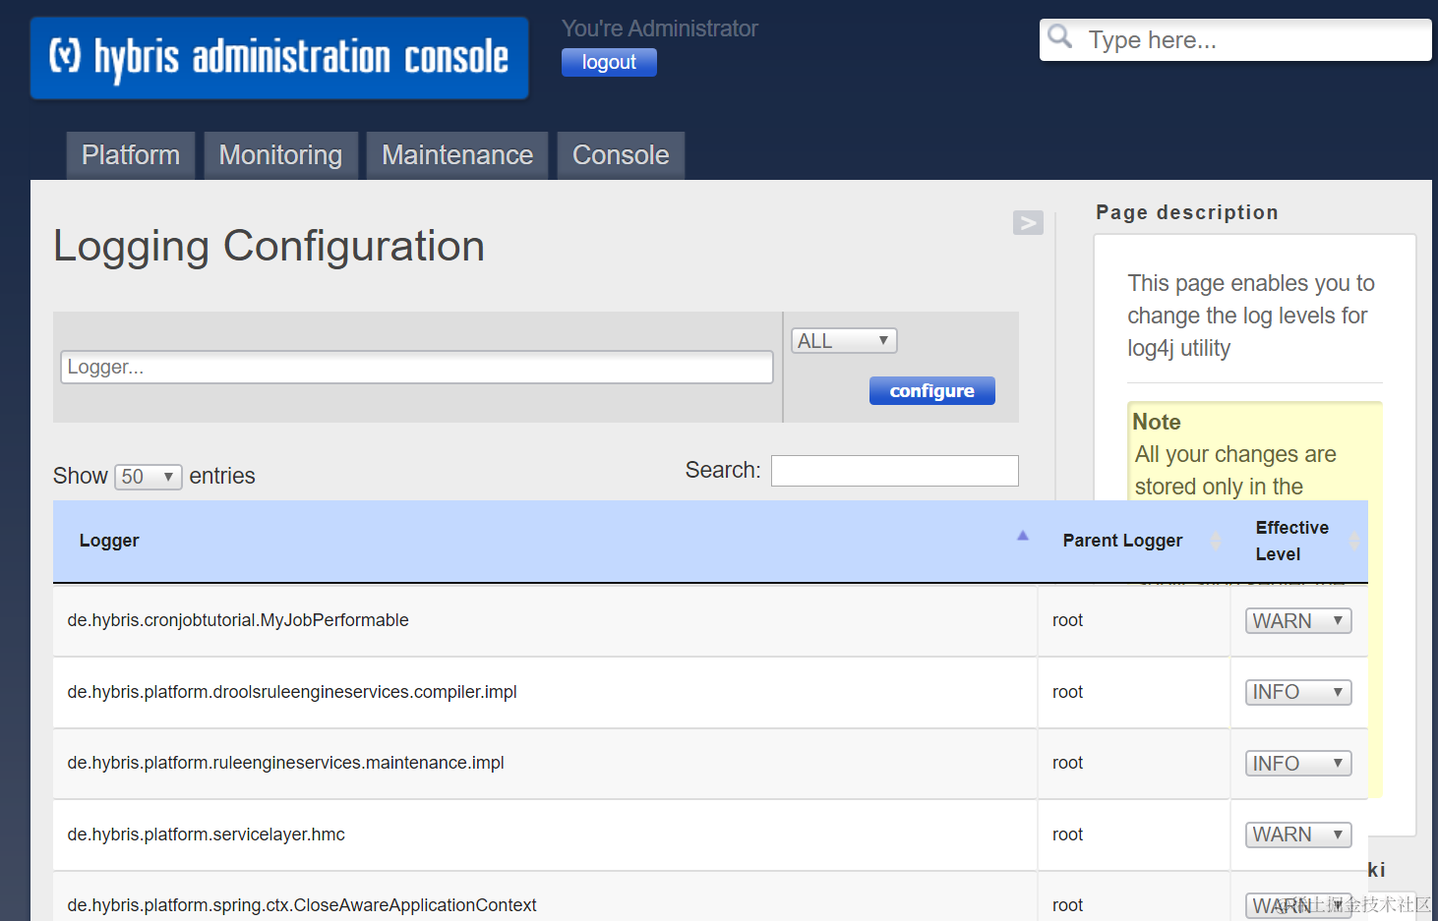The width and height of the screenshot is (1438, 921).
Task: Open the ALL log level dropdown
Action: pos(844,341)
